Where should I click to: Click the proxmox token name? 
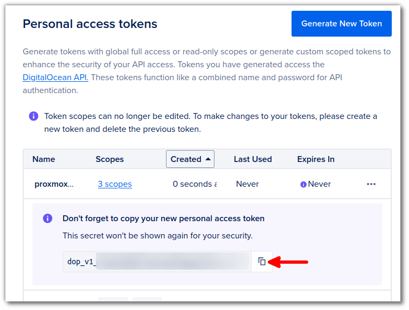pyautogui.click(x=54, y=184)
